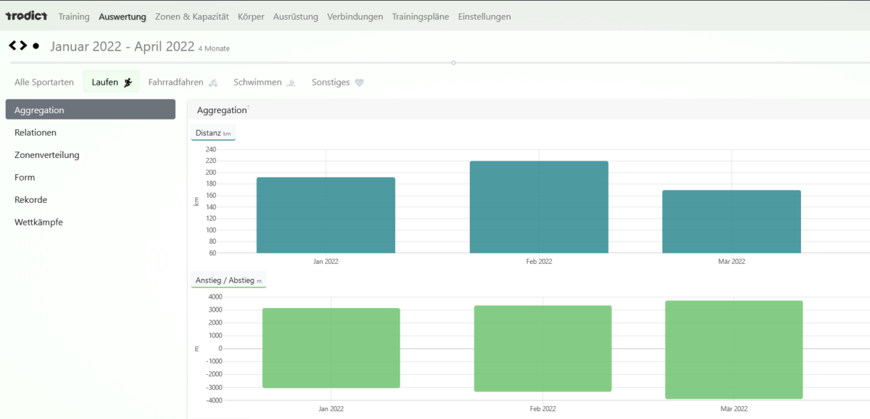Open the Anstieg / Abstieg metric selector
Image resolution: width=870 pixels, height=419 pixels.
228,281
